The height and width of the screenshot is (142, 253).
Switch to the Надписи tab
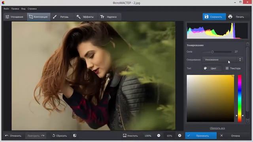point(110,17)
